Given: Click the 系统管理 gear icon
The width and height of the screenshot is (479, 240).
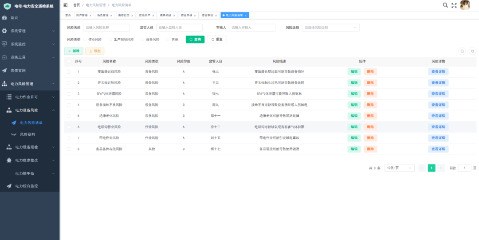Looking at the screenshot, I should (x=4, y=31).
